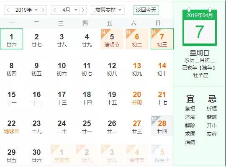Select April 7 highlighted date

pos(162,39)
